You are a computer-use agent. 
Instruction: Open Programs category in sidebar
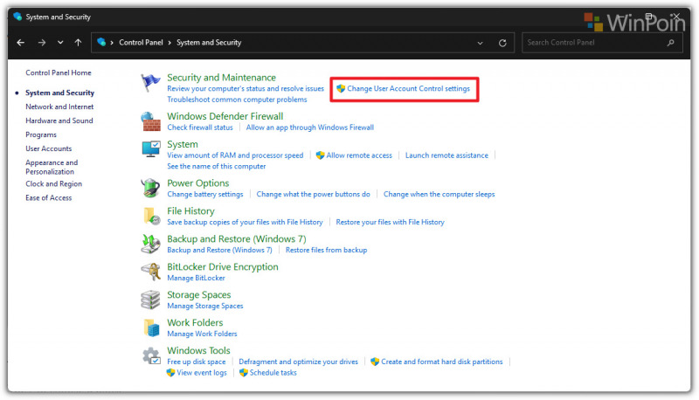pos(41,134)
